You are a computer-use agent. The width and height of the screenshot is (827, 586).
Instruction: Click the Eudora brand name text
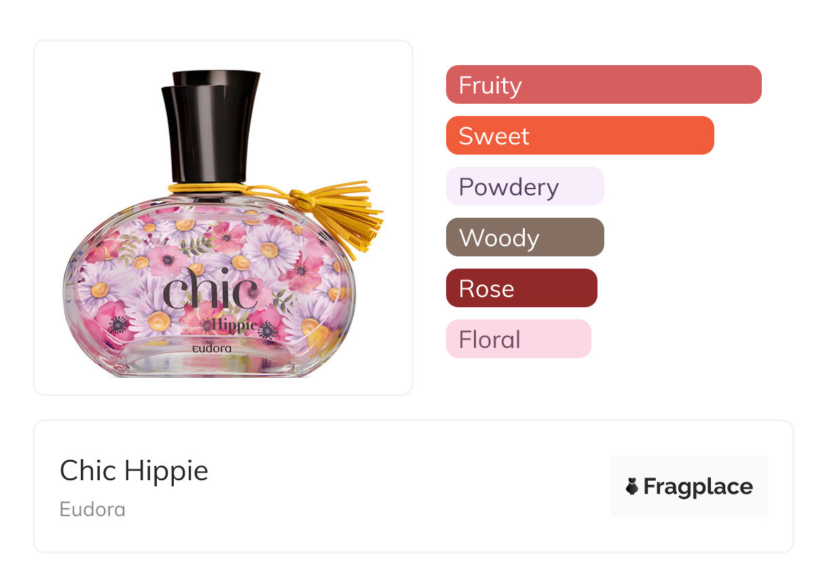click(x=92, y=509)
